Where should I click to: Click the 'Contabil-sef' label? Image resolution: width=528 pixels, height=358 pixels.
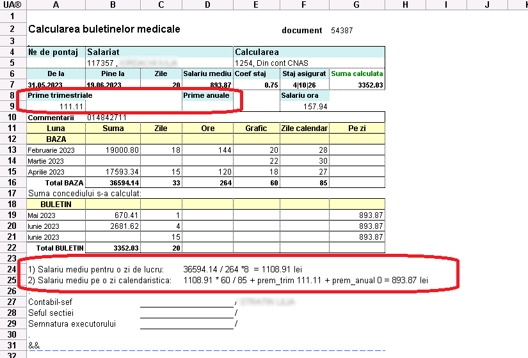pyautogui.click(x=50, y=302)
